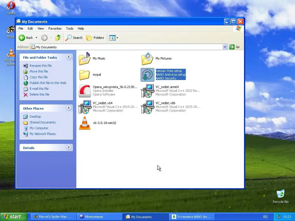Viewport: 295px width, 221px height.
Task: Click the My Network Places icon
Action: pyautogui.click(x=26, y=134)
